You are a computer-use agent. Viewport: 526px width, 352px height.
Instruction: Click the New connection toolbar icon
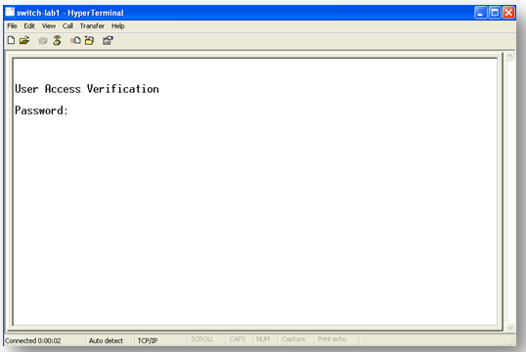tap(11, 41)
